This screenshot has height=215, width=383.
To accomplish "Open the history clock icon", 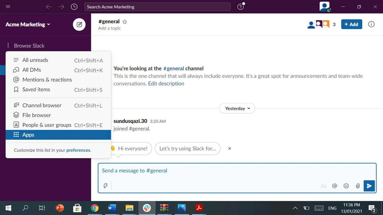I will 74,7.
